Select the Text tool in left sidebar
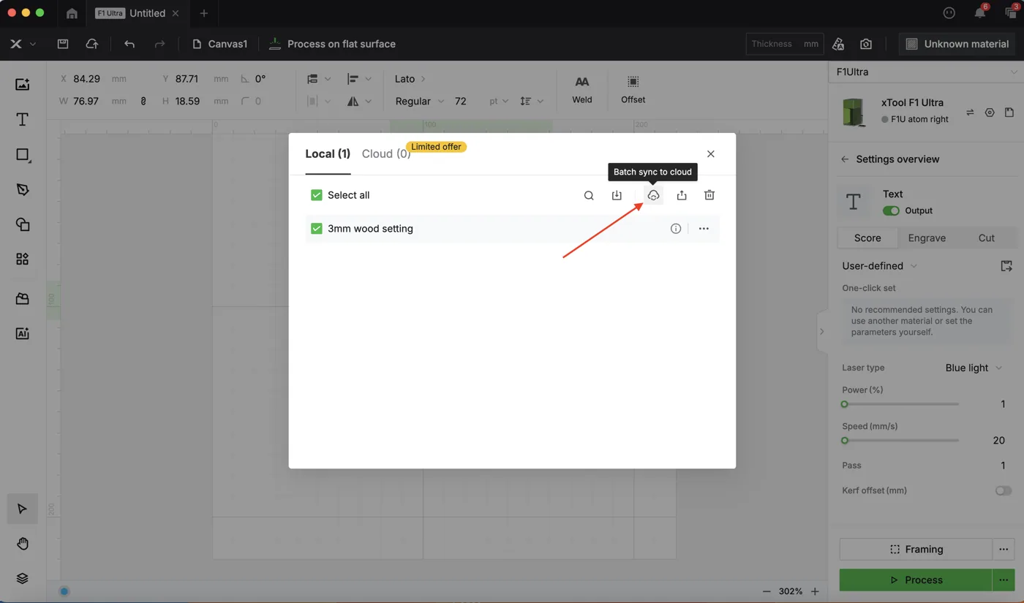The width and height of the screenshot is (1024, 603). pyautogui.click(x=23, y=119)
